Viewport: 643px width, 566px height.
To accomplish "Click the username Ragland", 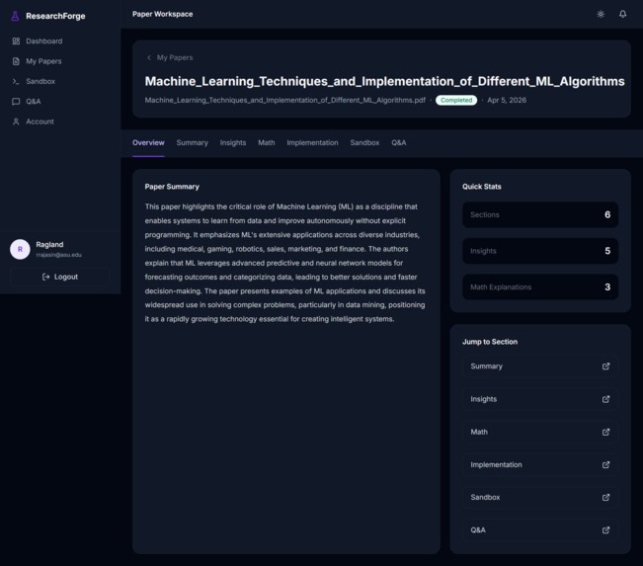I will [x=49, y=244].
